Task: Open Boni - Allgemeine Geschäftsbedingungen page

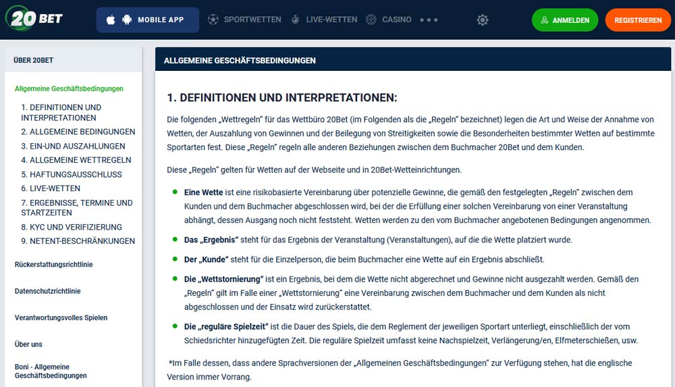Action: coord(51,371)
